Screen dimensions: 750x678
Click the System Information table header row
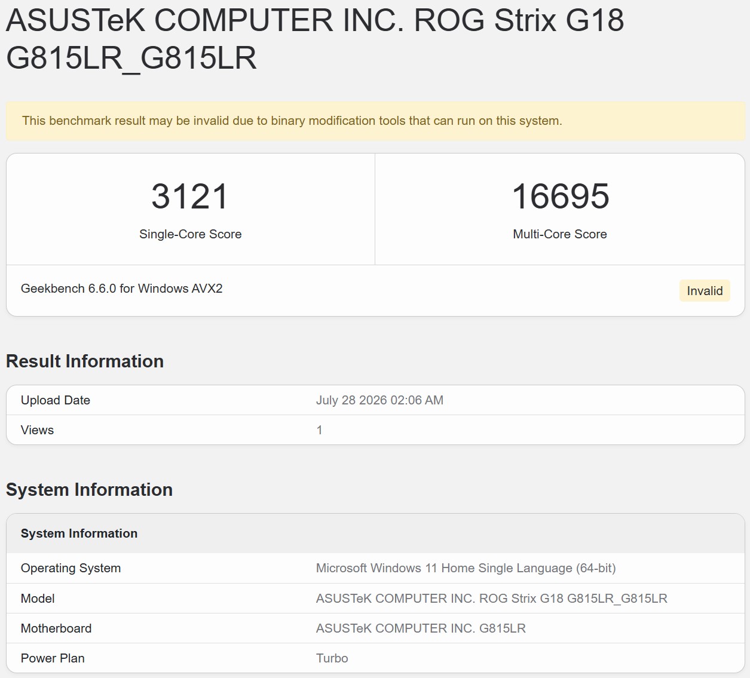pyautogui.click(x=375, y=533)
